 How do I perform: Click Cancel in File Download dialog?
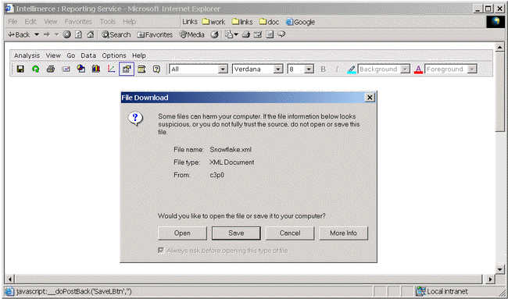[x=290, y=233]
